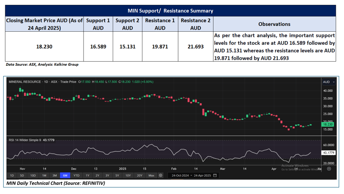
Task: Select the 1D time range
Action: click(x=12, y=176)
